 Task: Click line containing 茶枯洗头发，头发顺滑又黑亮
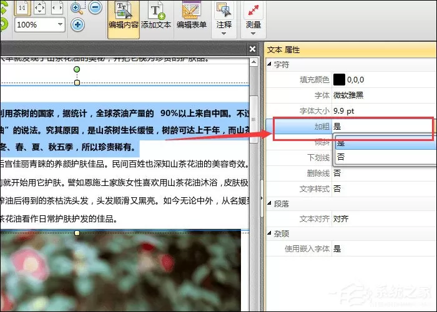[x=125, y=200]
